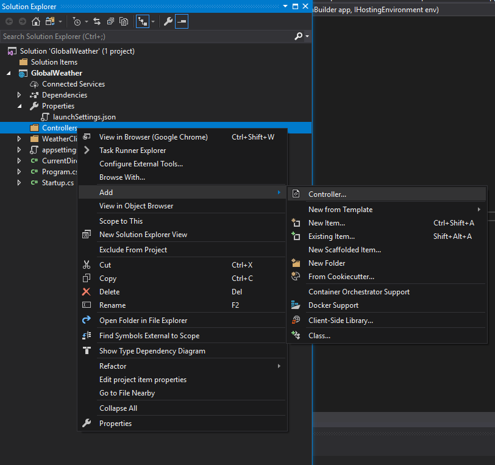This screenshot has height=465, width=495.
Task: Click the Docker Support whale icon
Action: pyautogui.click(x=296, y=305)
